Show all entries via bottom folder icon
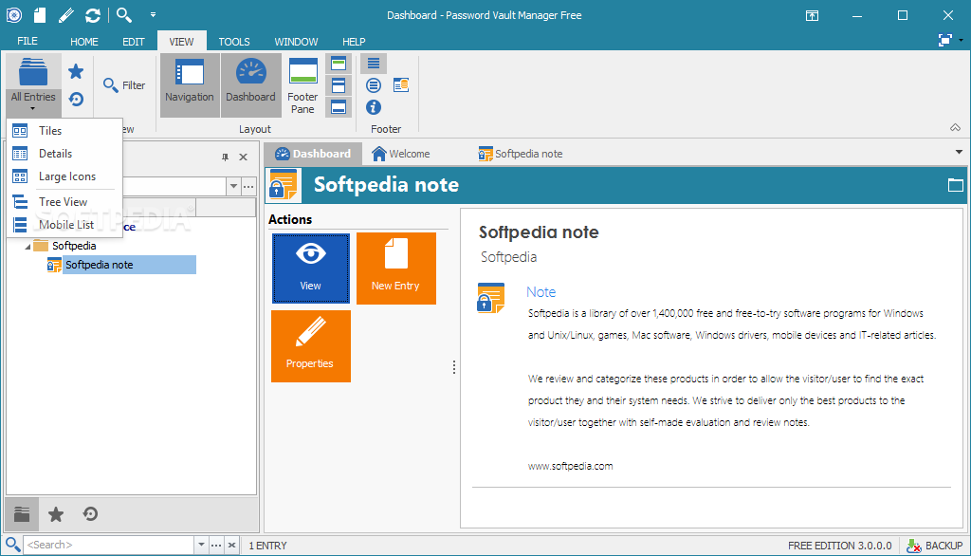Viewport: 971px width, 556px height. pyautogui.click(x=23, y=514)
